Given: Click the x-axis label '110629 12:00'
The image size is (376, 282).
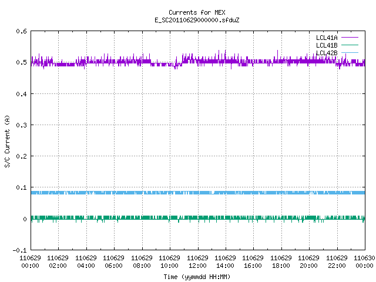Looking at the screenshot, I should tap(197, 262).
